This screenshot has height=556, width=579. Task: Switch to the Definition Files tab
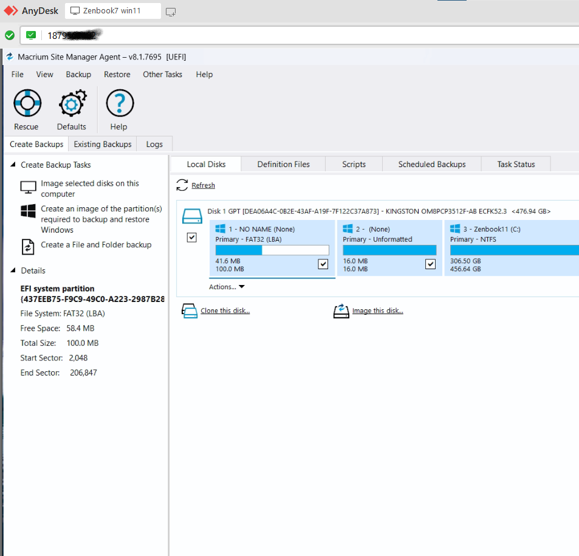[x=283, y=164]
